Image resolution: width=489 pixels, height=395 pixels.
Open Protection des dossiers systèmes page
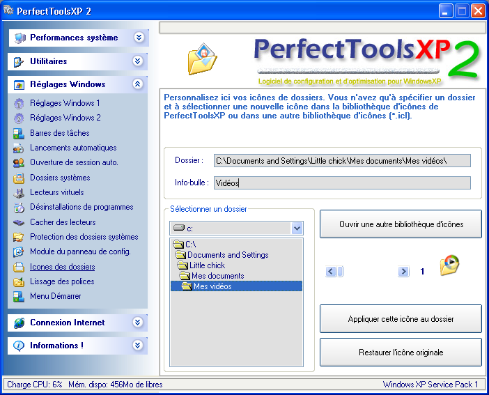pos(84,237)
